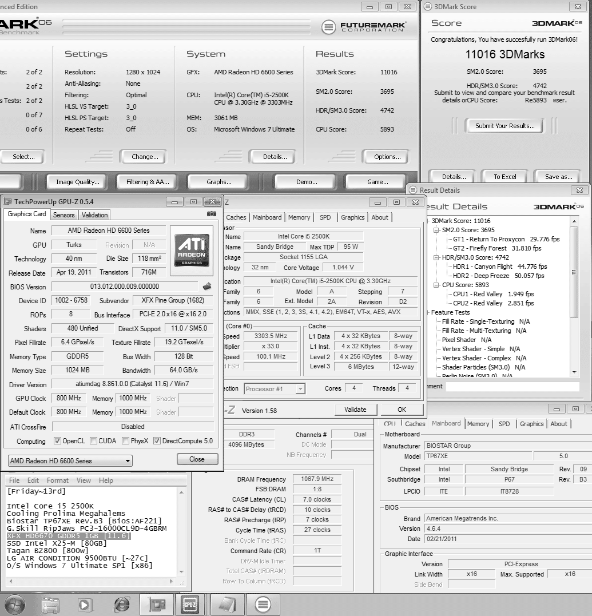Click the GPU-Z screenshot camera icon
The height and width of the screenshot is (616, 592).
pyautogui.click(x=211, y=214)
